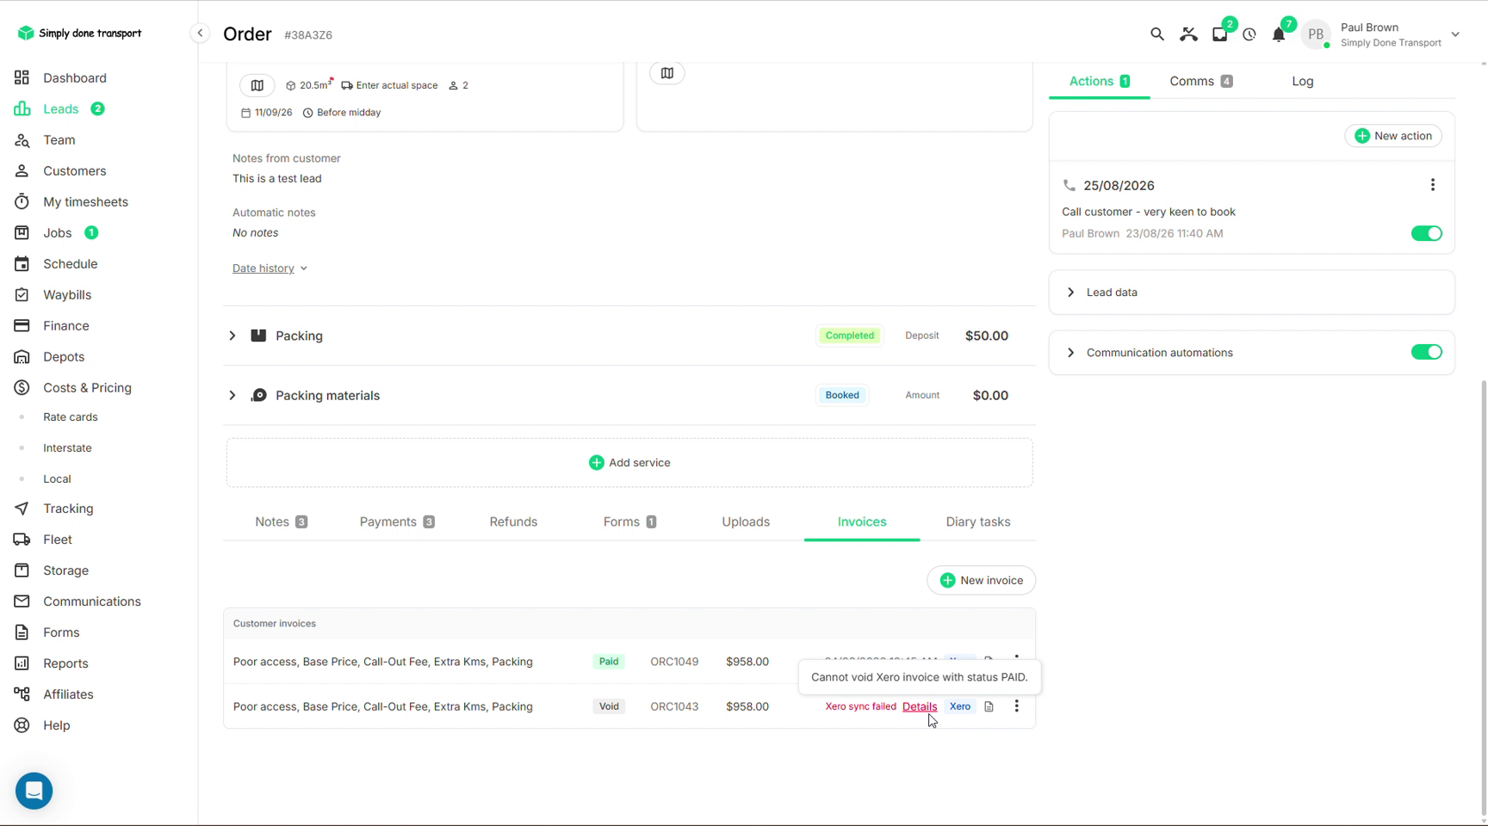Screen dimensions: 1488x826
Task: Expand the Packing materials service row
Action: tap(232, 396)
